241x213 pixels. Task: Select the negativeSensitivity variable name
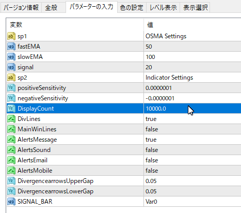[43, 98]
